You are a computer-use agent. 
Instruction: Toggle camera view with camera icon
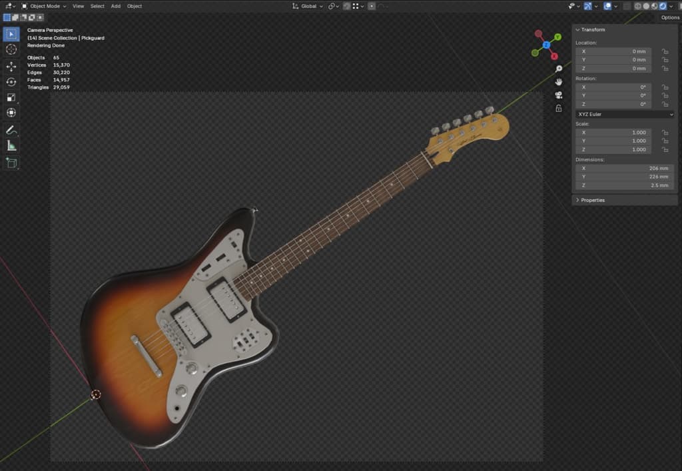pos(559,95)
